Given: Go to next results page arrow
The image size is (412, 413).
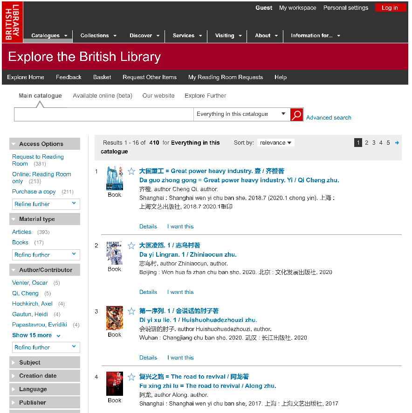Looking at the screenshot, I should [397, 143].
